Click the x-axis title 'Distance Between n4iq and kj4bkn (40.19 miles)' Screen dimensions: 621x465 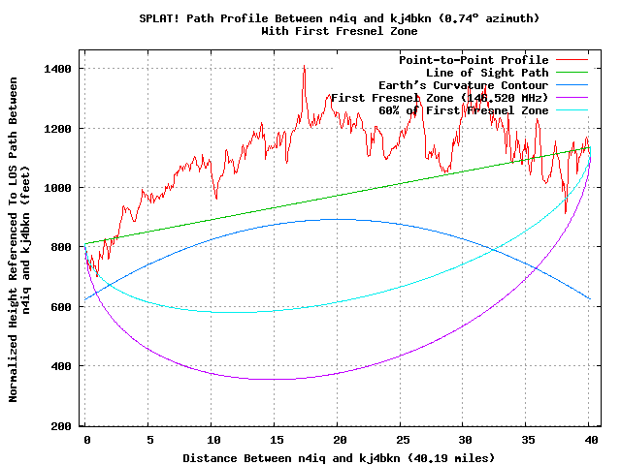click(x=339, y=458)
